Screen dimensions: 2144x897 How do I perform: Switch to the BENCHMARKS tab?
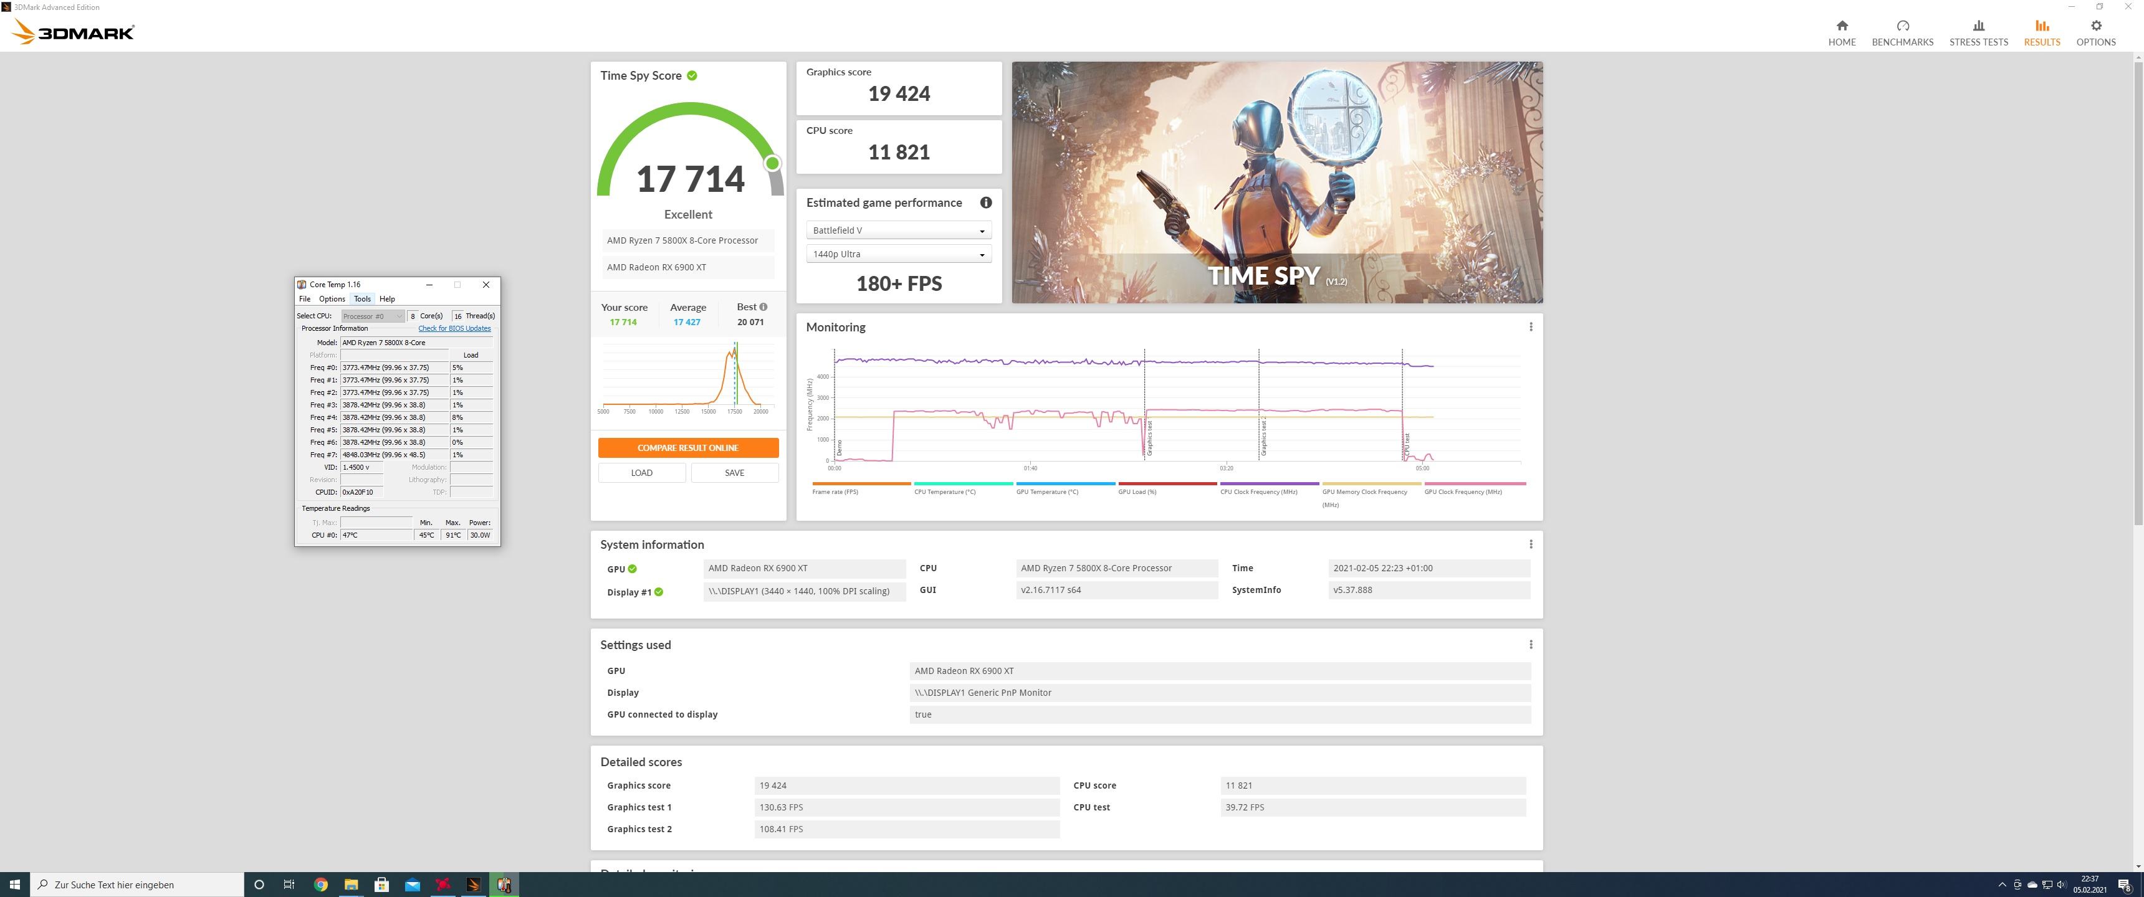click(1902, 33)
